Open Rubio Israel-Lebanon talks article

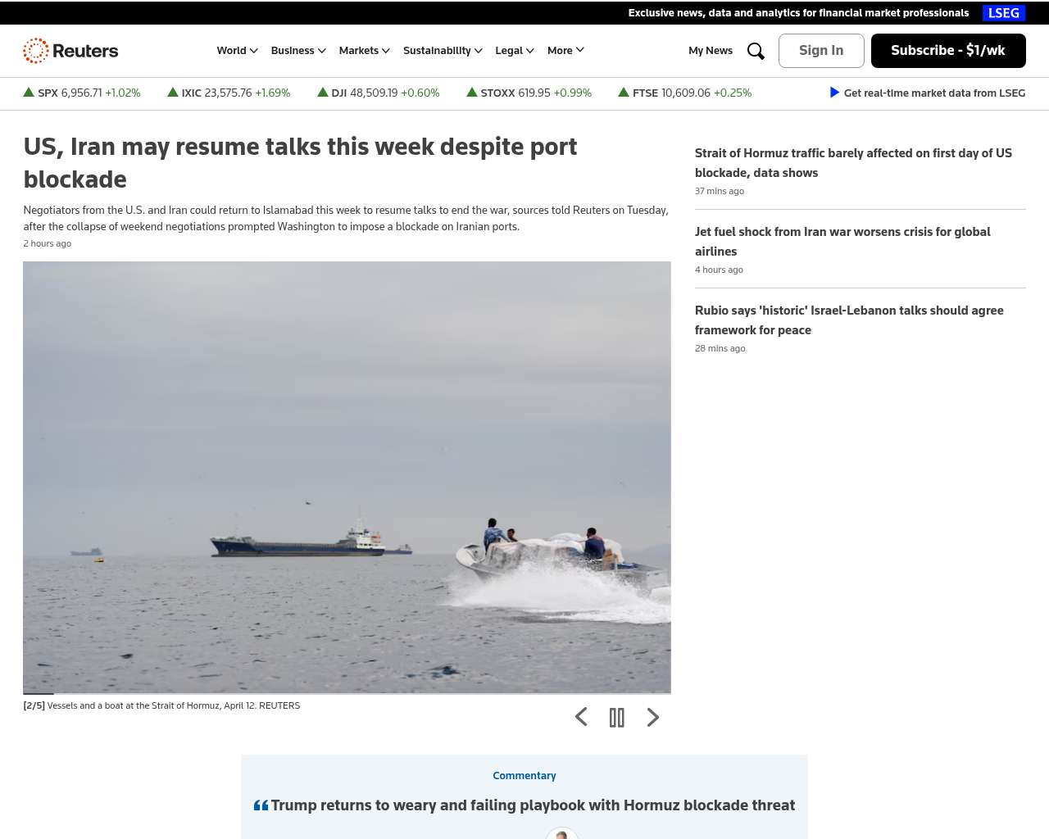point(849,320)
